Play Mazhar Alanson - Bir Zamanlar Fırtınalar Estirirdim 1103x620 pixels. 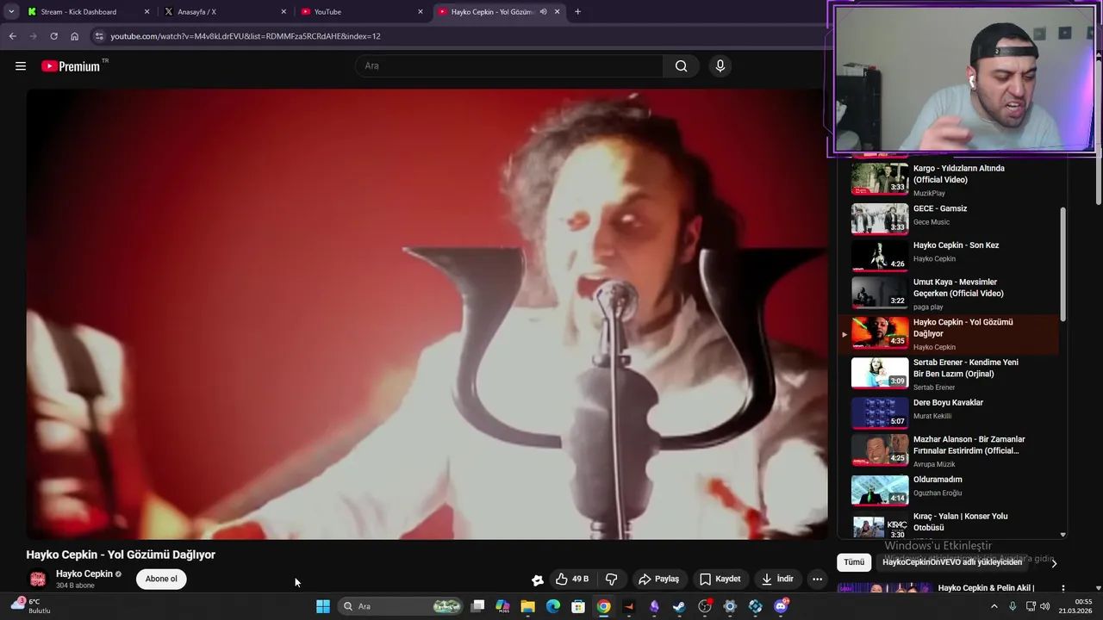click(948, 450)
